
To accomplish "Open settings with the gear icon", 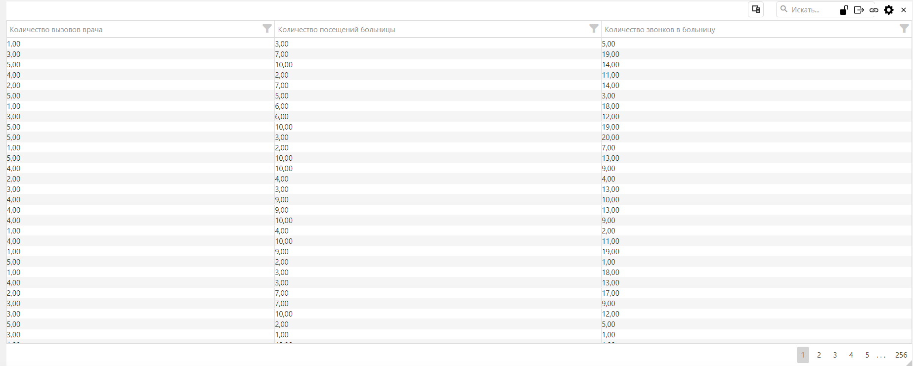I will click(x=889, y=10).
